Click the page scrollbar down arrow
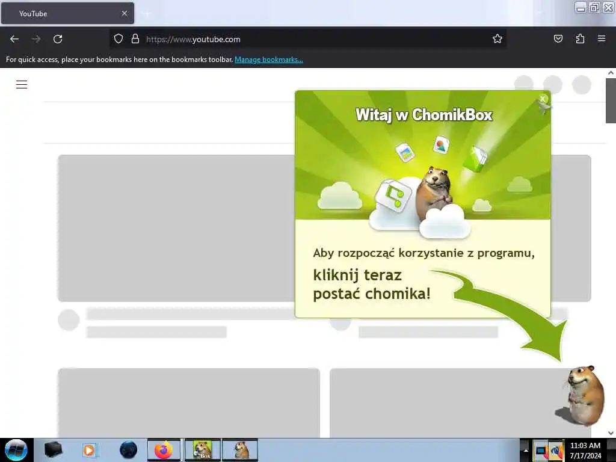 pos(611,433)
